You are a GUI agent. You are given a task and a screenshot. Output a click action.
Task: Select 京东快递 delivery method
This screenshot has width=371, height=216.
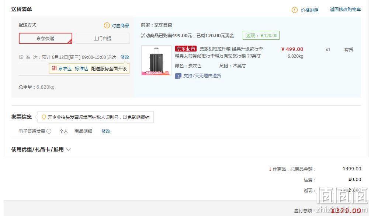(45, 38)
